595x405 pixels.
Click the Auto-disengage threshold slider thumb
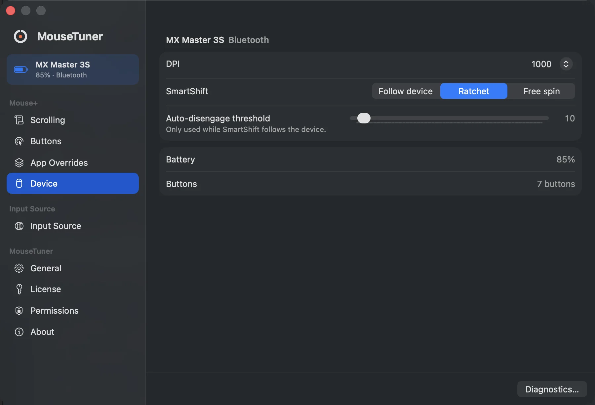[364, 118]
